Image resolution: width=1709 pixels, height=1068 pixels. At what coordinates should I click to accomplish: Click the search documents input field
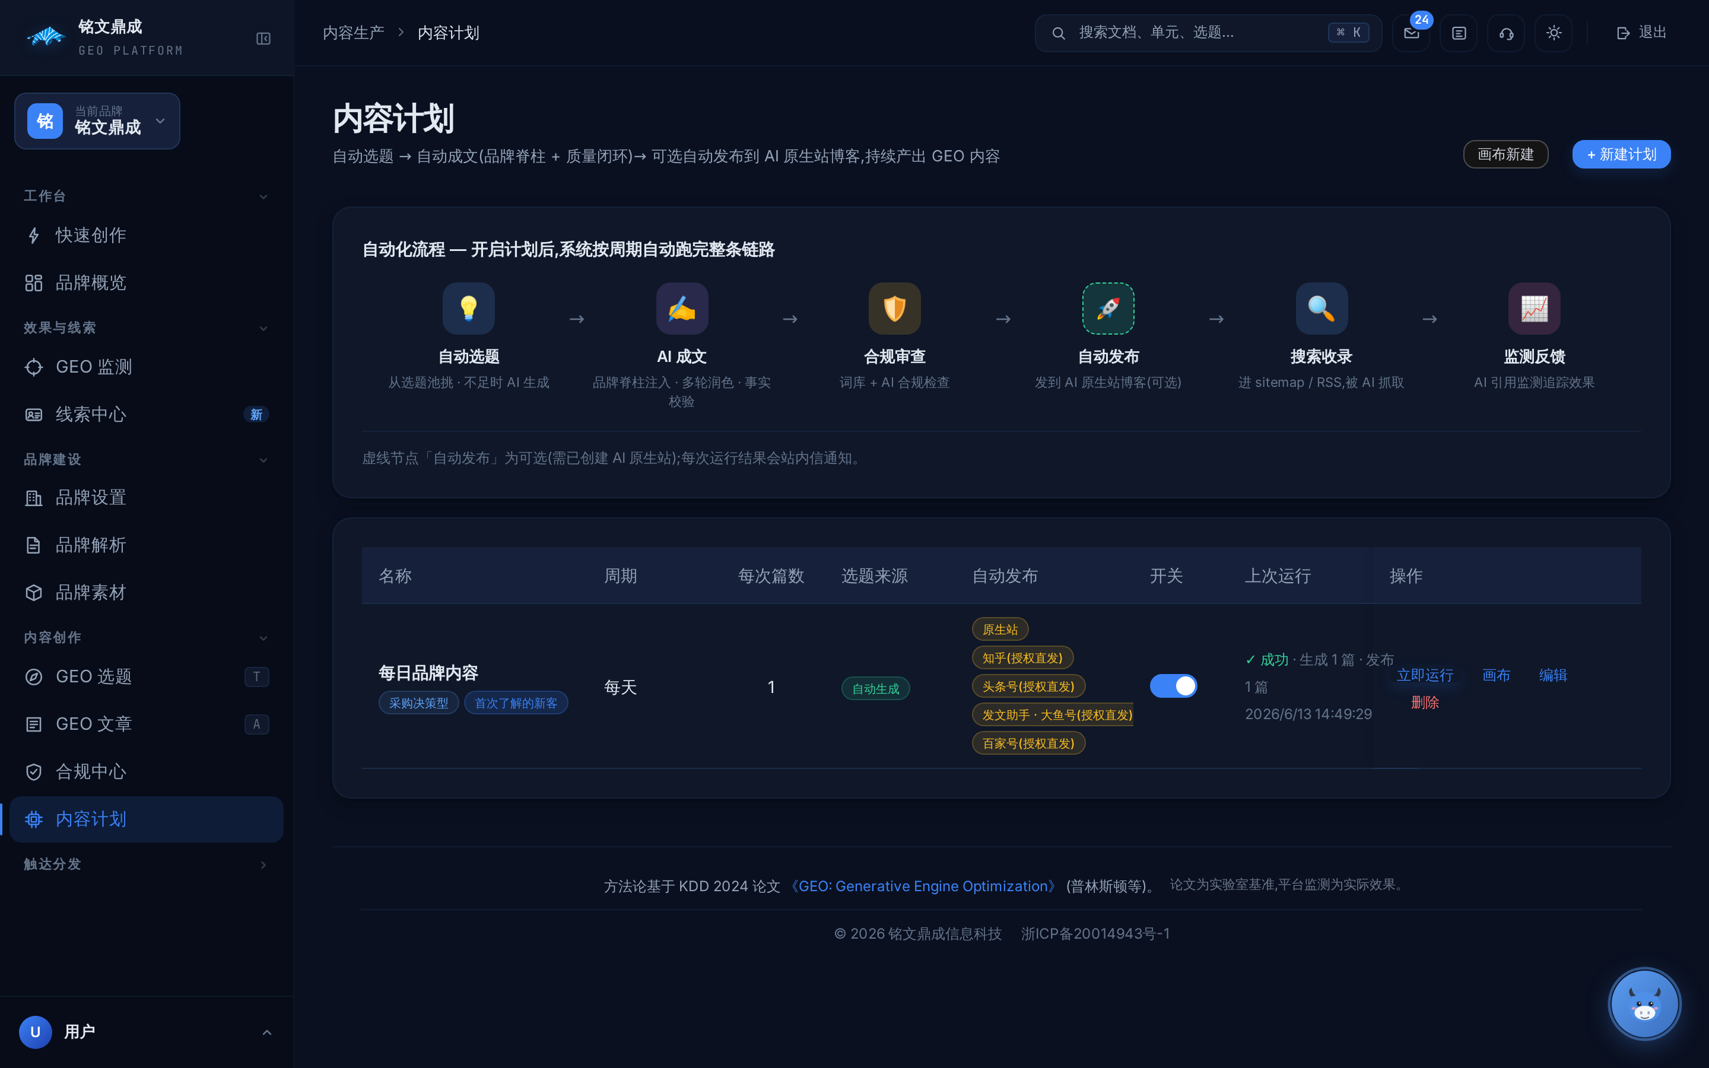click(1208, 33)
